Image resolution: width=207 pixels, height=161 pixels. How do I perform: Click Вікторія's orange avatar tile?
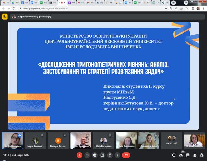58,140
